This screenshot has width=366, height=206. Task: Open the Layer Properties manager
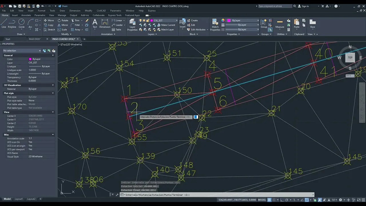click(x=132, y=25)
